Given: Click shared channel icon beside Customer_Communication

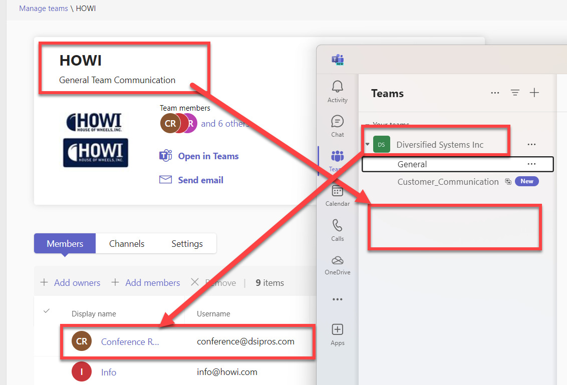Looking at the screenshot, I should [508, 181].
